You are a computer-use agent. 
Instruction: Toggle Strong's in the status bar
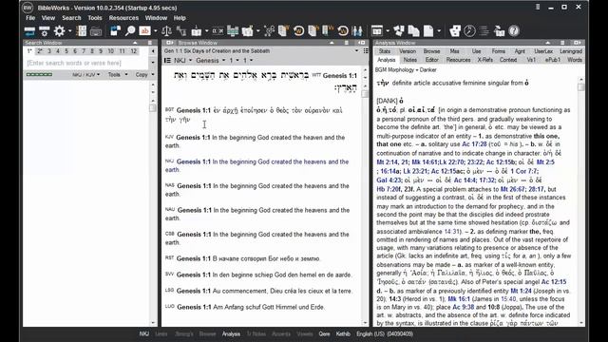(x=183, y=333)
